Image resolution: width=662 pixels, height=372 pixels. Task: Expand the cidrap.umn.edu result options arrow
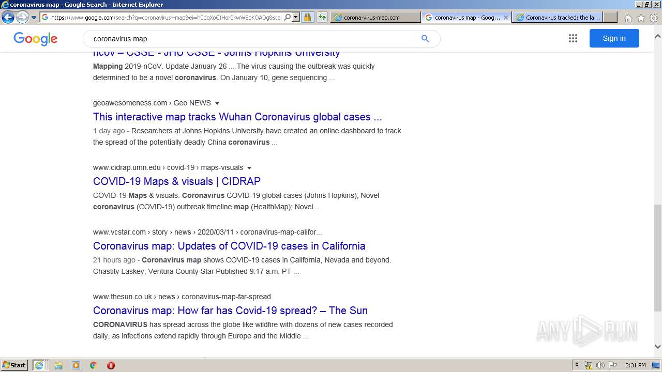point(249,168)
